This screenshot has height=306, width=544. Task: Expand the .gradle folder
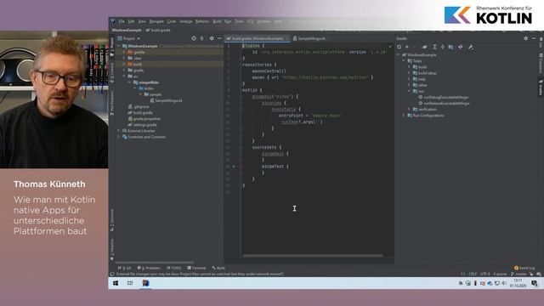(x=124, y=52)
